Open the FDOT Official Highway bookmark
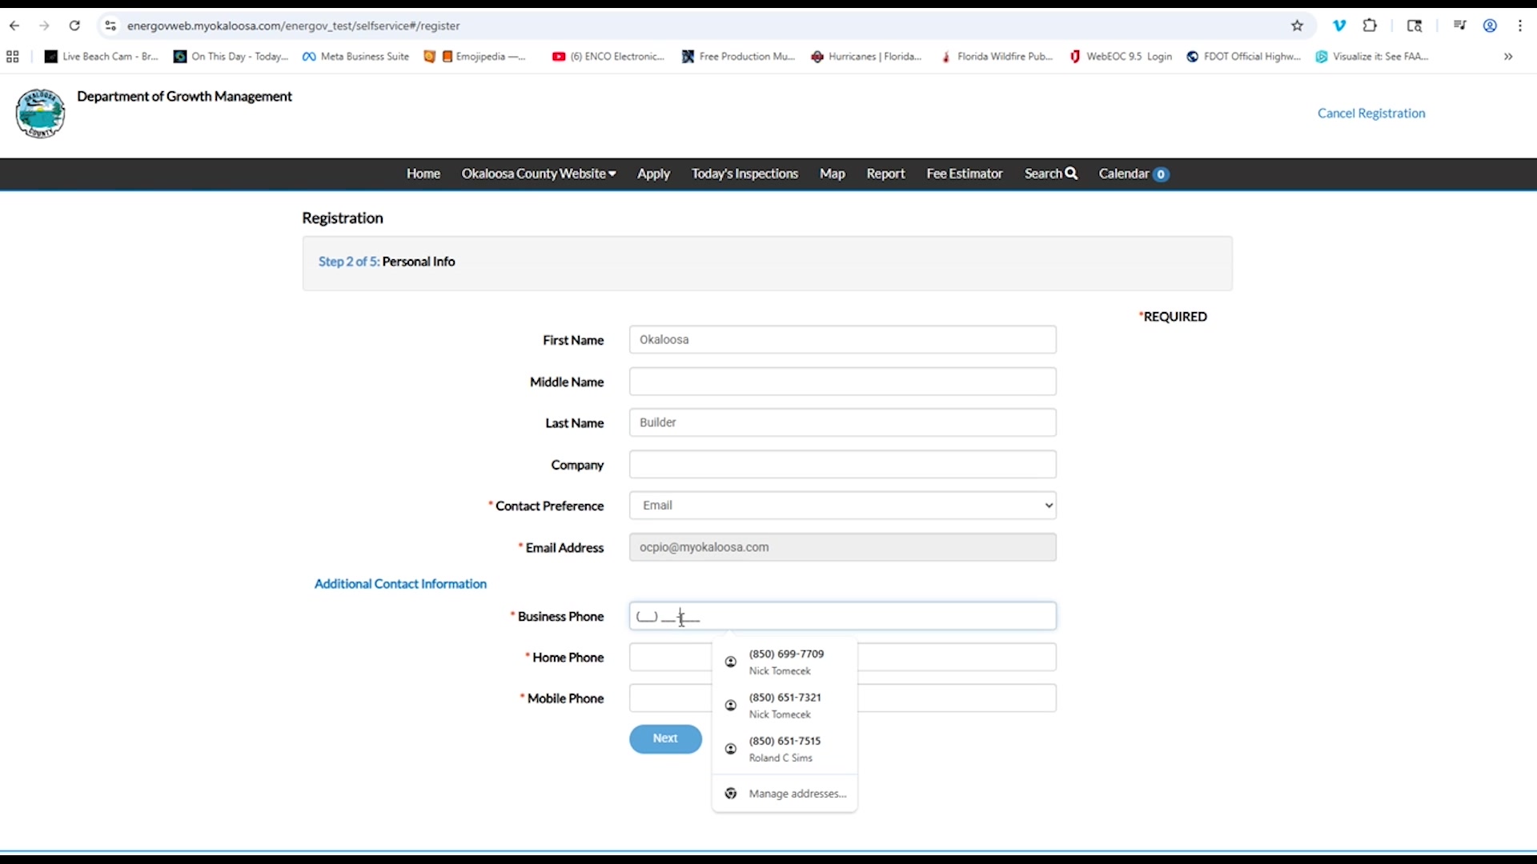Viewport: 1537px width, 864px height. (1243, 57)
